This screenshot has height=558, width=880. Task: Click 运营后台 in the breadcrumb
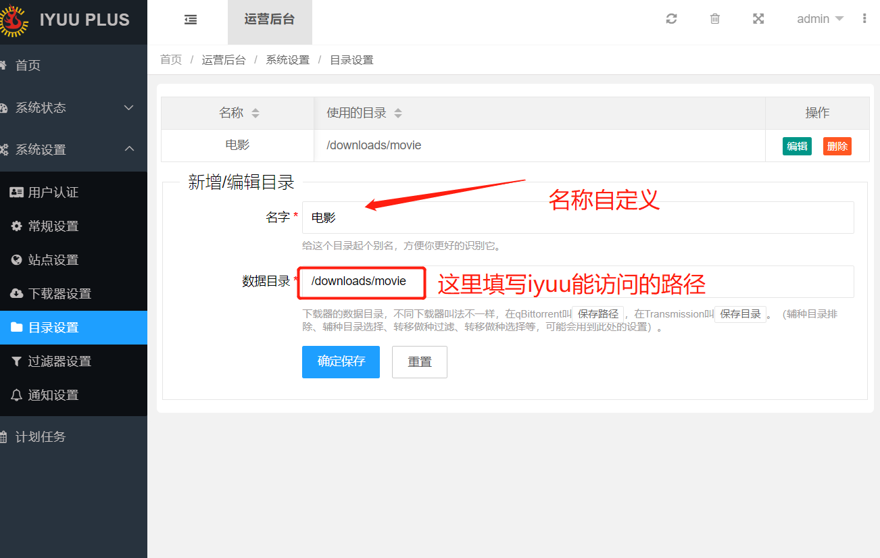(x=224, y=59)
